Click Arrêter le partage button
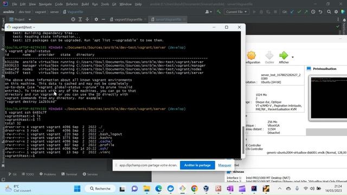 coord(197,165)
